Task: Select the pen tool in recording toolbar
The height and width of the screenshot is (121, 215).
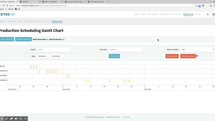Action: (7, 119)
